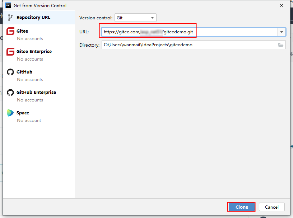Click the GitHub octocat icon
This screenshot has width=293, height=218.
[10, 72]
